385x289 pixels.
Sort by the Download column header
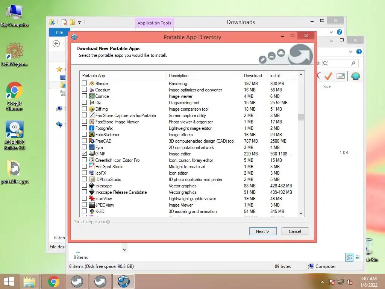click(x=255, y=75)
